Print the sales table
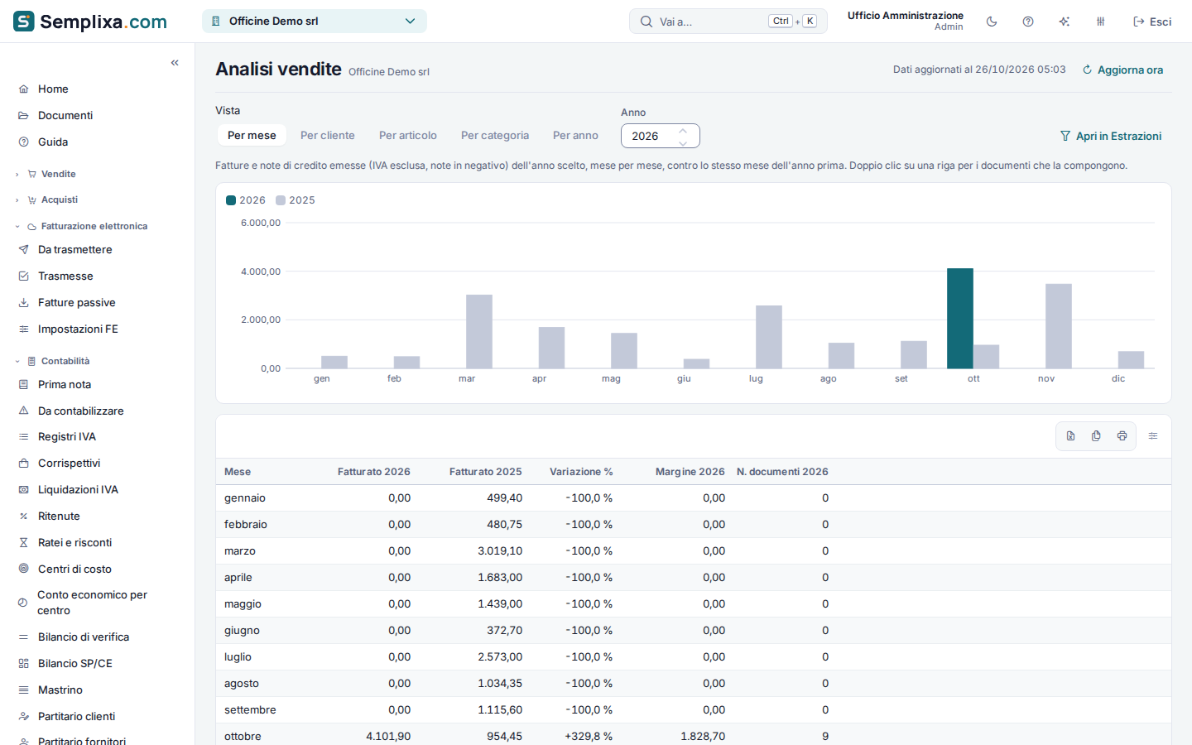This screenshot has width=1192, height=745. (1122, 436)
